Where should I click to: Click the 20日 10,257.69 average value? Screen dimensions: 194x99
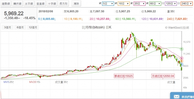[x=100, y=19]
